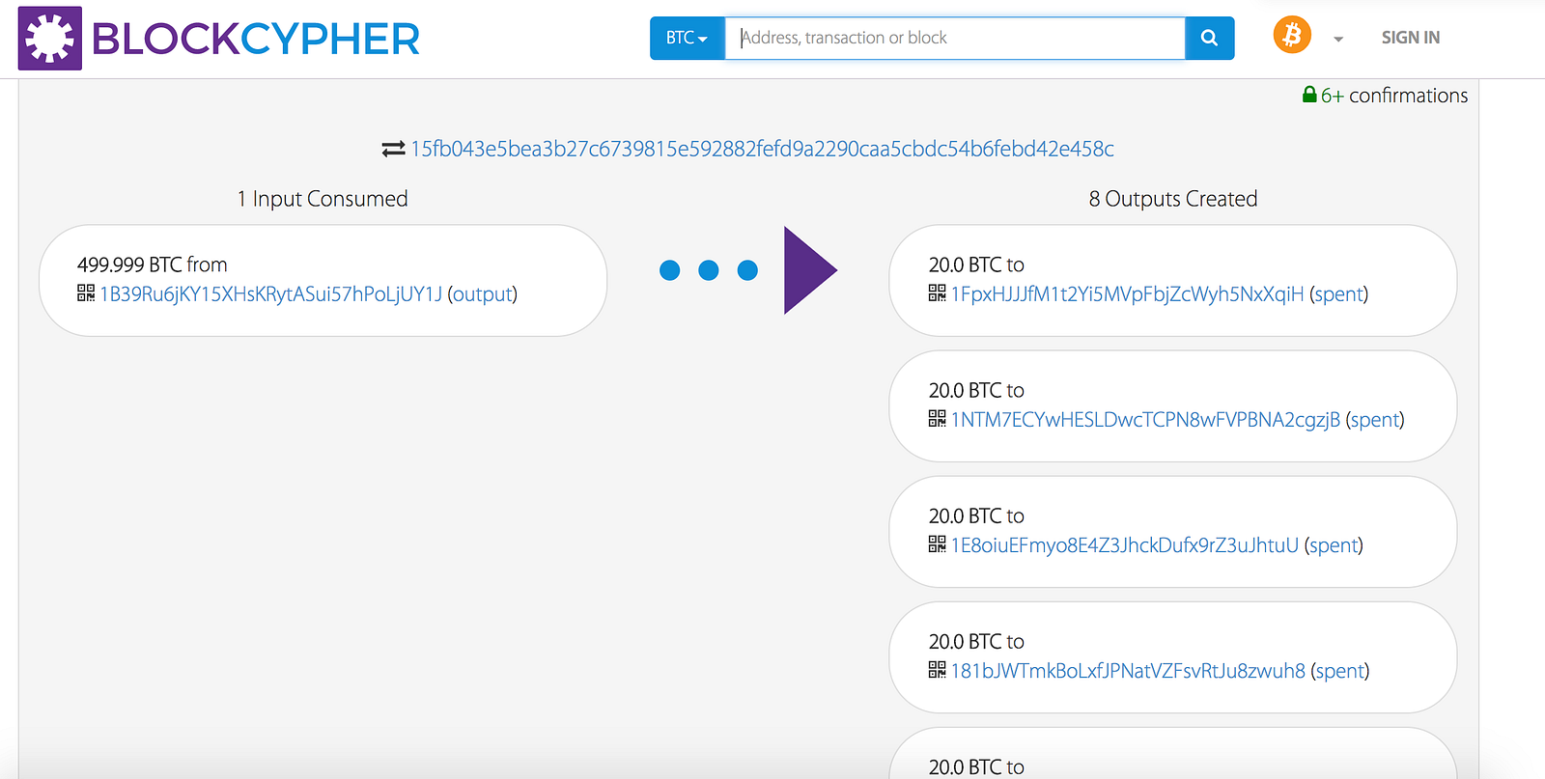Screen dimensions: 1545x779
Task: Click the '8 Outputs Created' heading
Action: tap(1173, 199)
